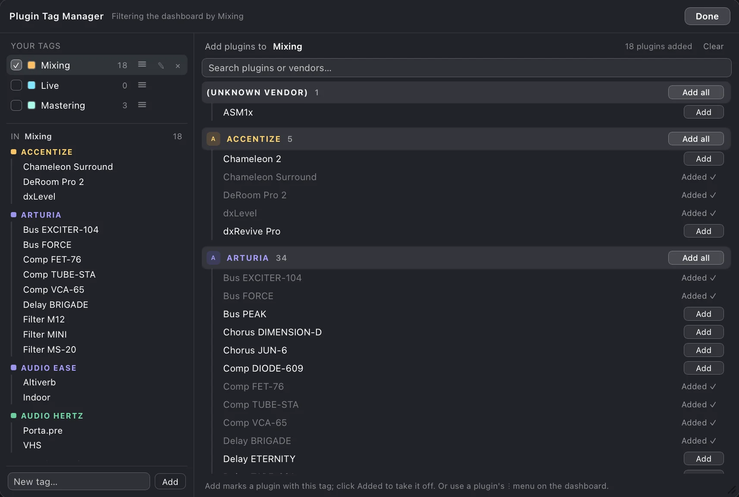Click Add next to the New tag field
Image resolution: width=739 pixels, height=497 pixels.
click(170, 481)
